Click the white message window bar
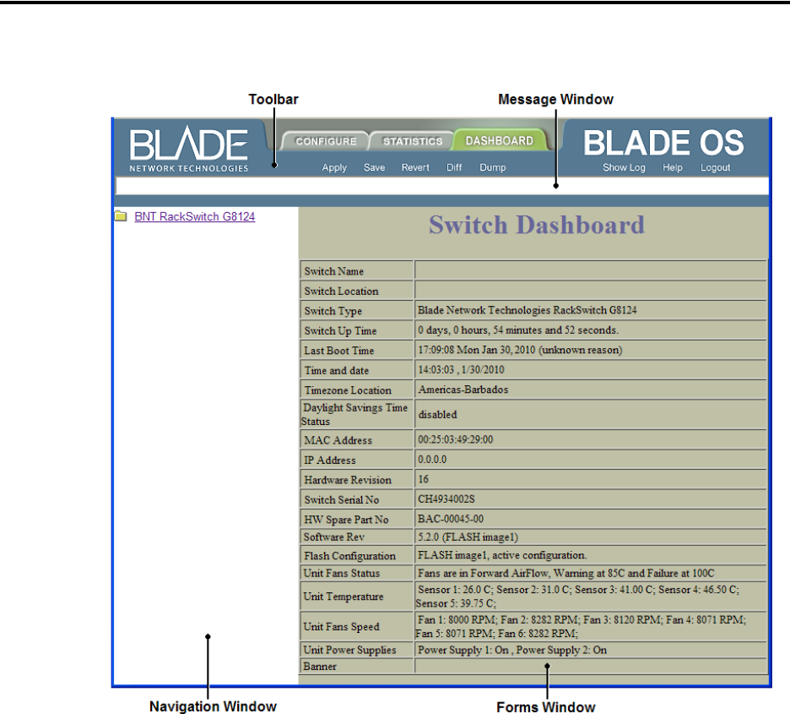This screenshot has height=714, width=790. pos(442,186)
